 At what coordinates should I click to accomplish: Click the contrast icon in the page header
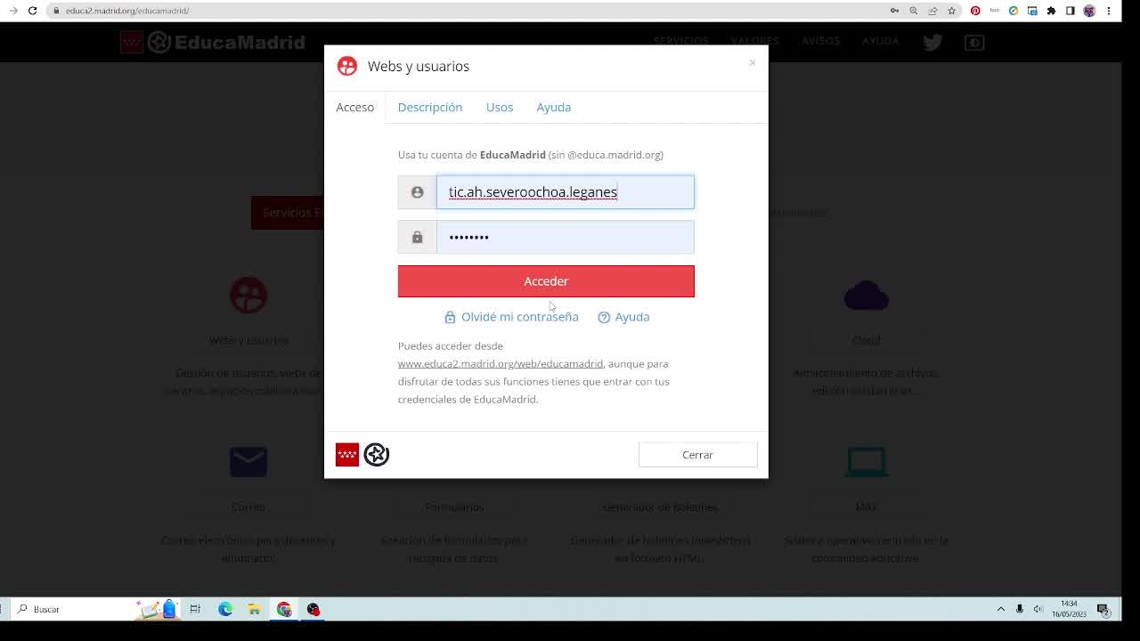[974, 42]
